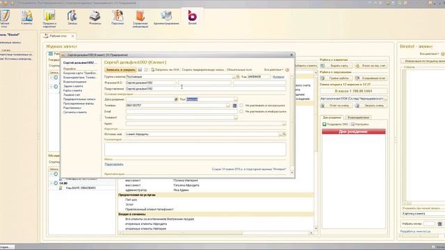Image resolution: width=445 pixels, height=250 pixels.
Task: Click Закрыть смену button
Action: (x=371, y=106)
